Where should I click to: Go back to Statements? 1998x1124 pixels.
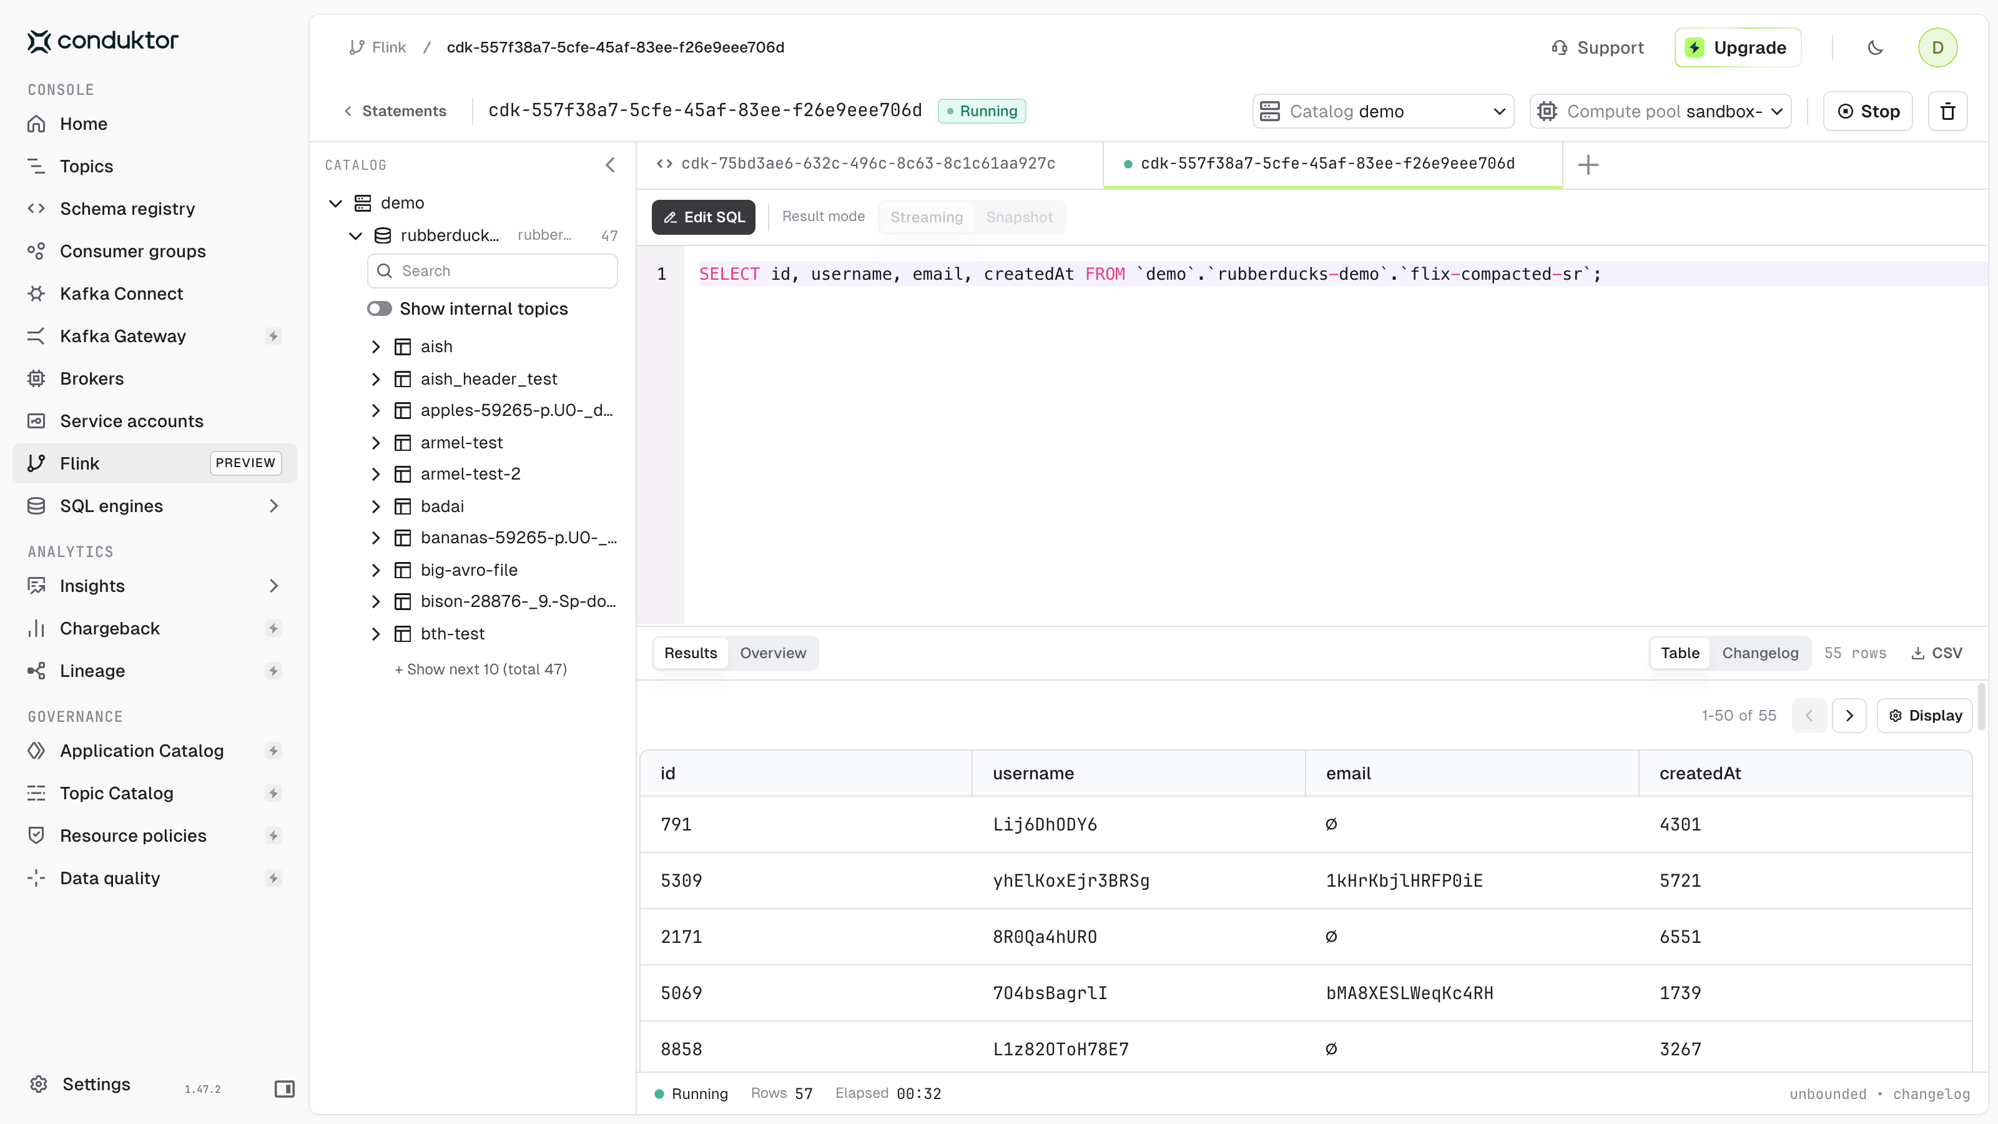[396, 111]
